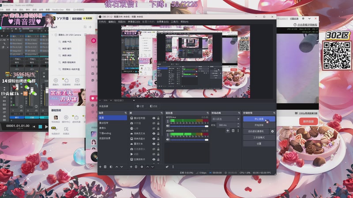Viewport: 353px width, 198px height.
Task: Show the 心率 source via eye icon
Action: tap(154, 128)
